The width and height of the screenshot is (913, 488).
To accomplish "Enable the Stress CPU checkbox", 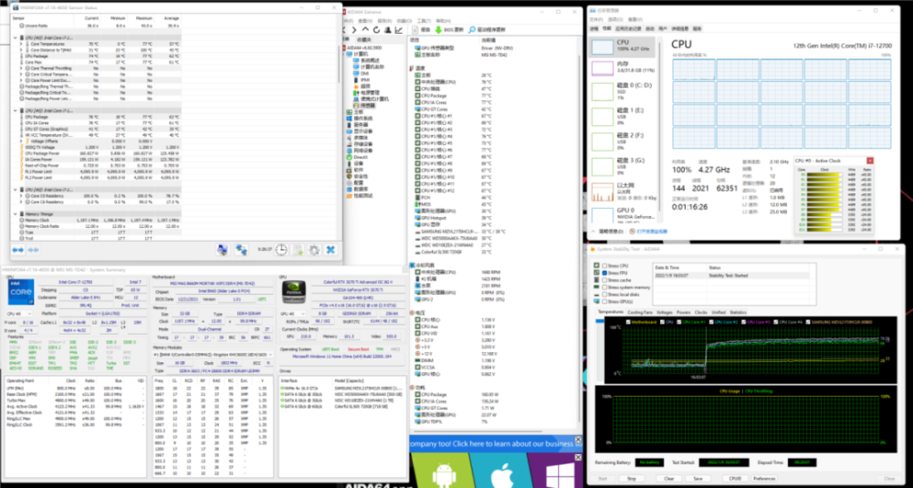I will pyautogui.click(x=603, y=266).
